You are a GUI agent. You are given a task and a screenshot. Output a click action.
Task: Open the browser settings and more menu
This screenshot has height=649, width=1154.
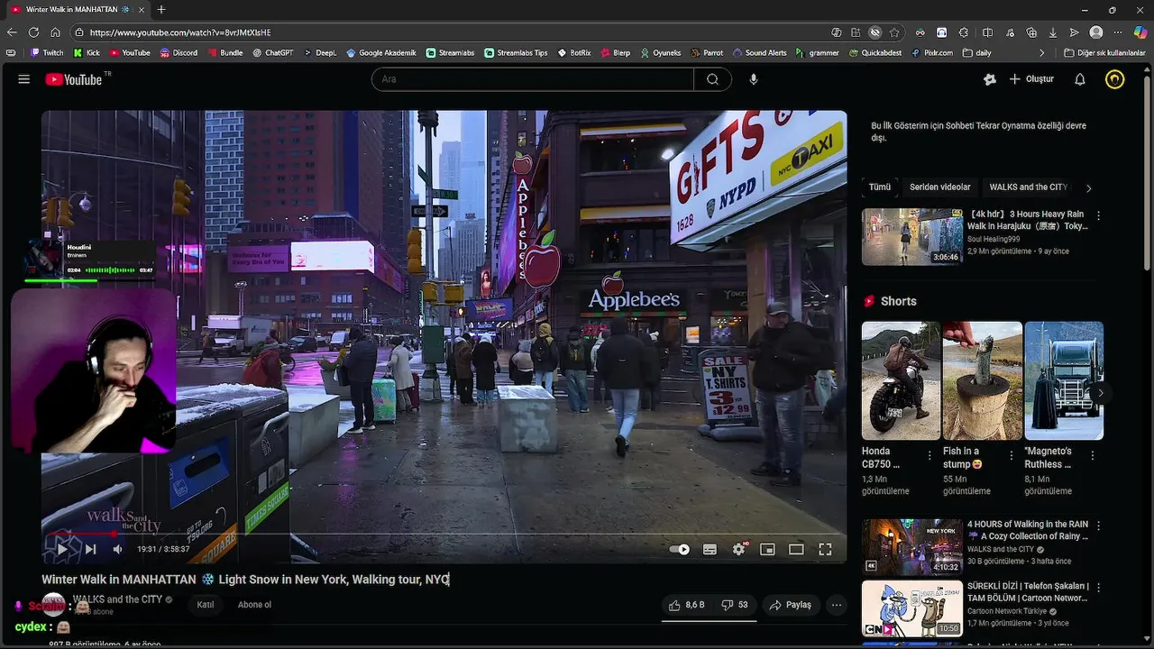click(1119, 32)
